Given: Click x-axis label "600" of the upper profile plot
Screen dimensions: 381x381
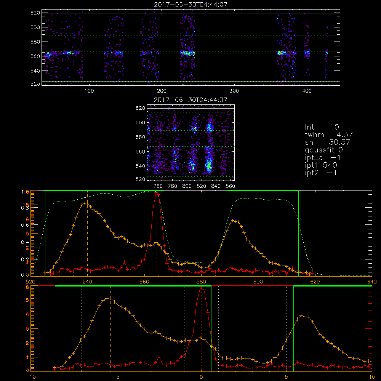Looking at the screenshot, I should click(x=258, y=282).
